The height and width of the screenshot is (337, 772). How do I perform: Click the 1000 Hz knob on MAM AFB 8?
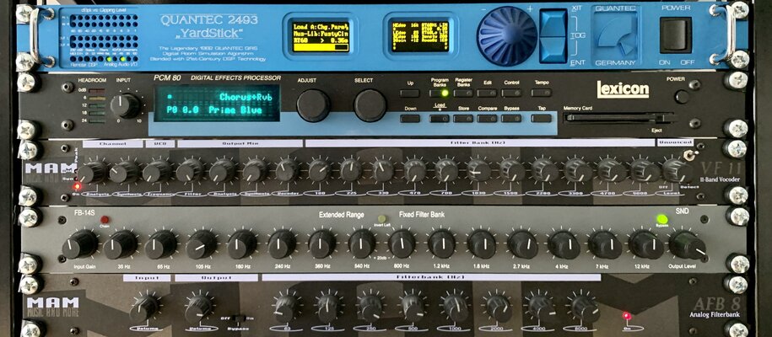pyautogui.click(x=456, y=308)
